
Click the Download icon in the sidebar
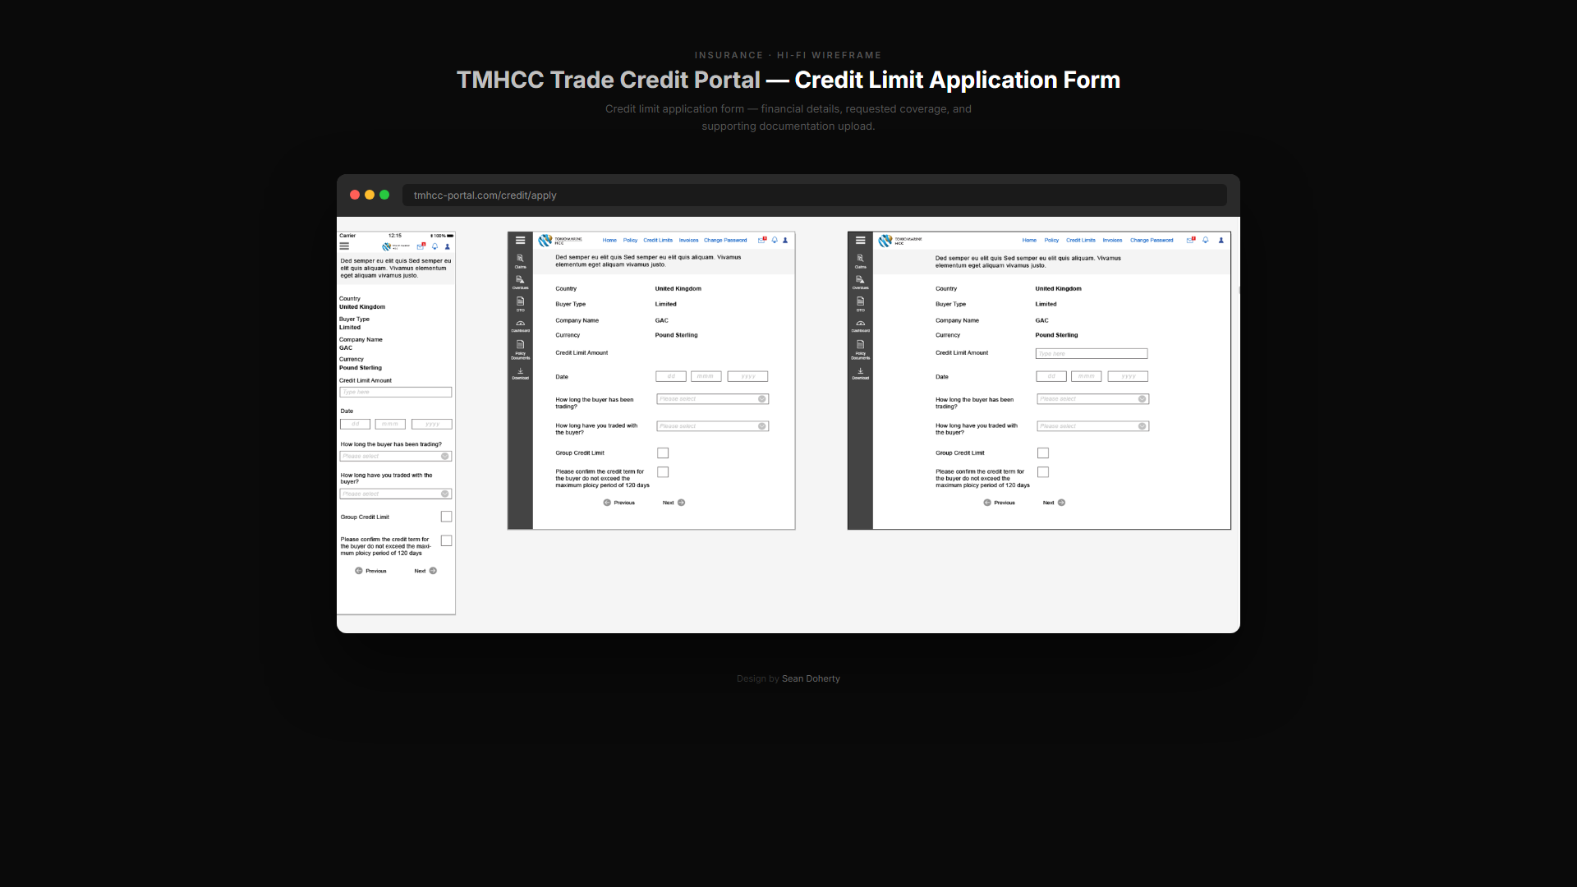(521, 374)
